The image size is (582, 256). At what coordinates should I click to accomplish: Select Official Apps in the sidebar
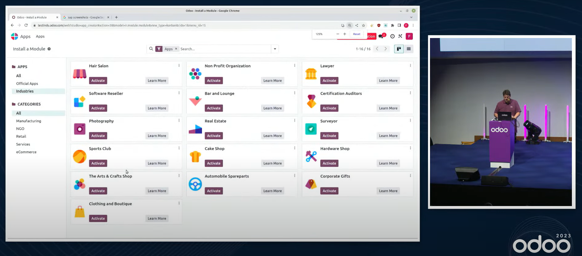coord(27,83)
